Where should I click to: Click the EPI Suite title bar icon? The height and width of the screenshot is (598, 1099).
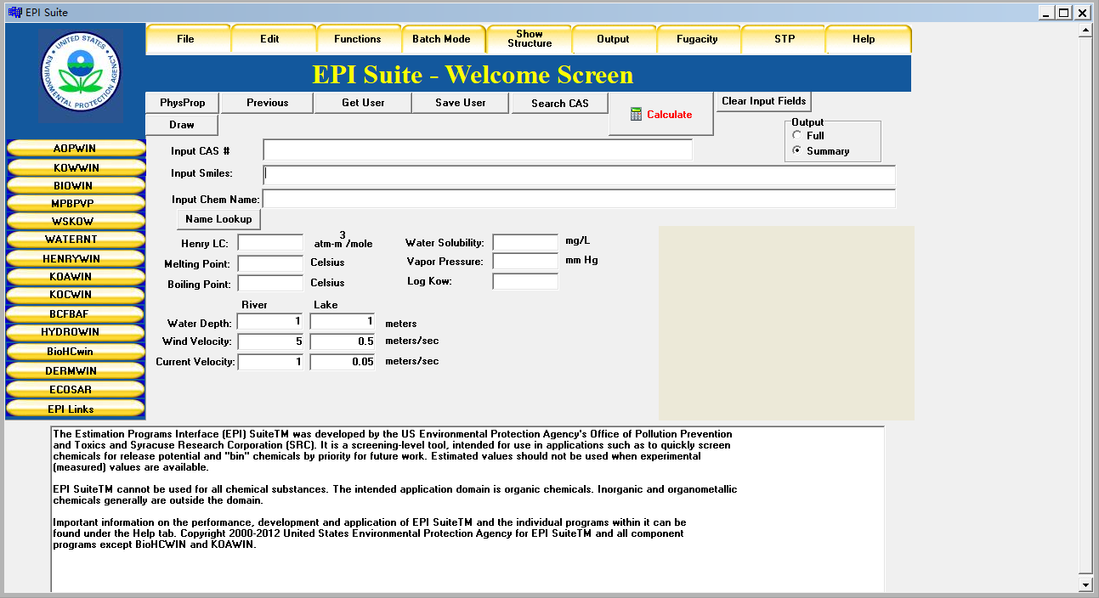click(x=14, y=12)
